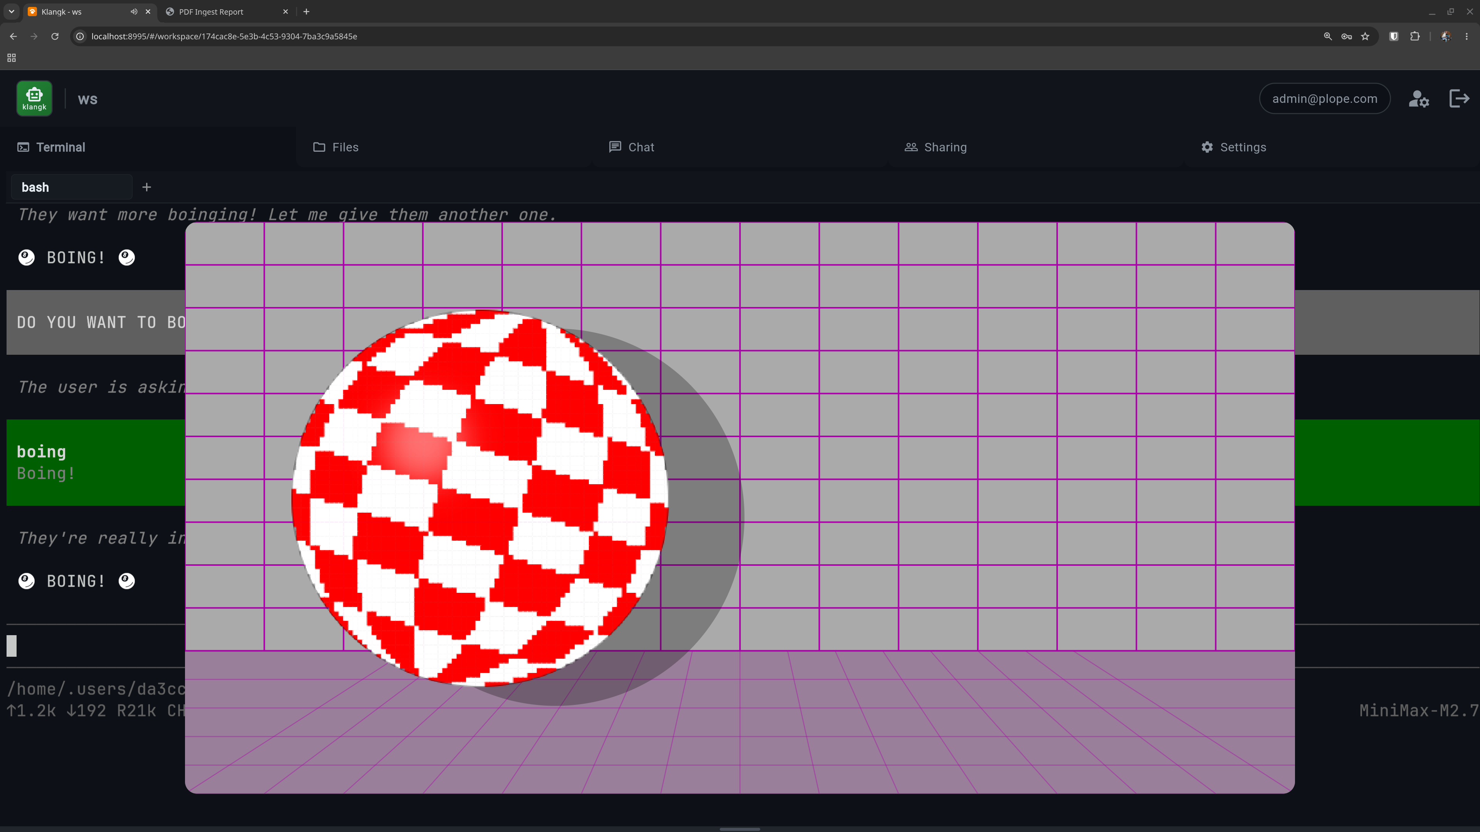Click the terminal input cursor line
The width and height of the screenshot is (1480, 832).
(95, 646)
